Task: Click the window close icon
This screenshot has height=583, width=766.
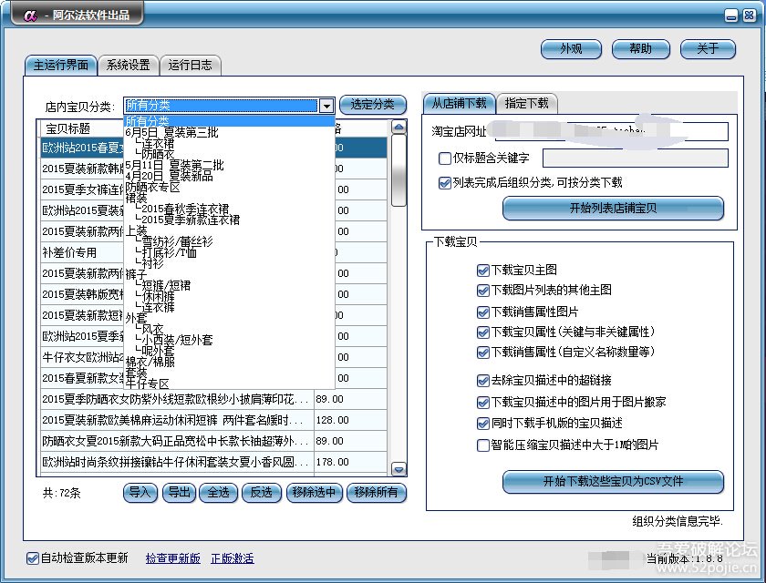Action: coord(747,15)
